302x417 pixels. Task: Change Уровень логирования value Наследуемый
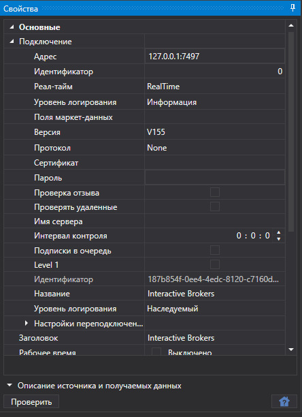pyautogui.click(x=215, y=309)
